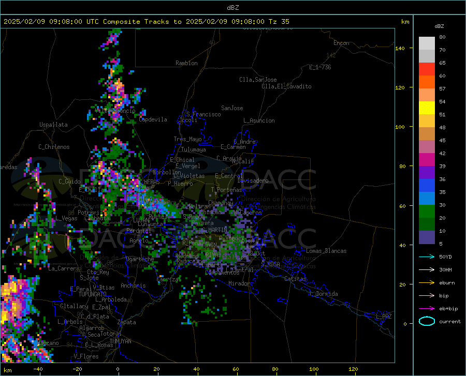Select the slate purple swatch between 10 and 5
Screen dimensions: 466x376
(x=427, y=237)
